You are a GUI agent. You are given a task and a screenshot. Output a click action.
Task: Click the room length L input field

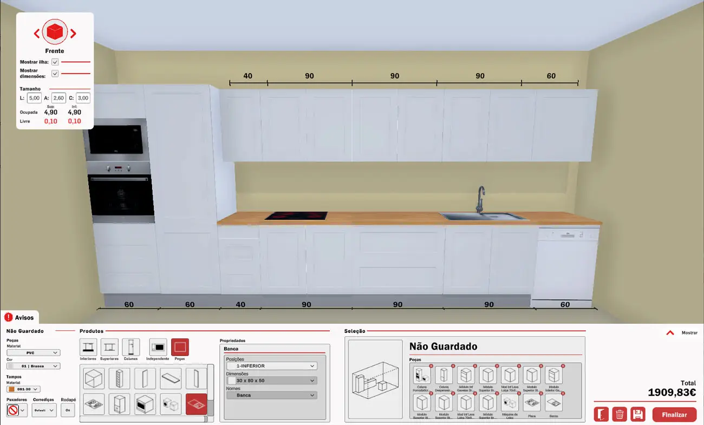[34, 98]
